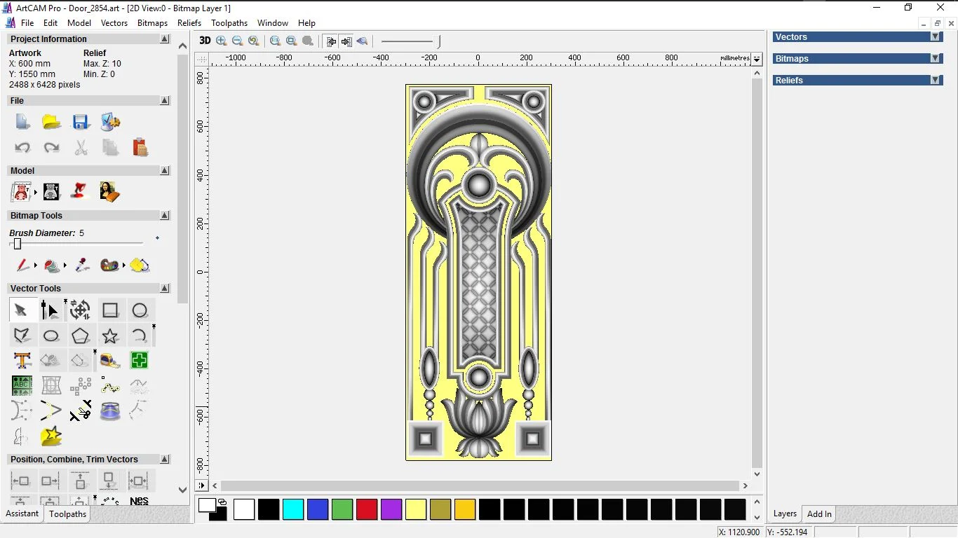The width and height of the screenshot is (958, 538).
Task: Expand the Reliefs panel on the right
Action: pos(935,81)
